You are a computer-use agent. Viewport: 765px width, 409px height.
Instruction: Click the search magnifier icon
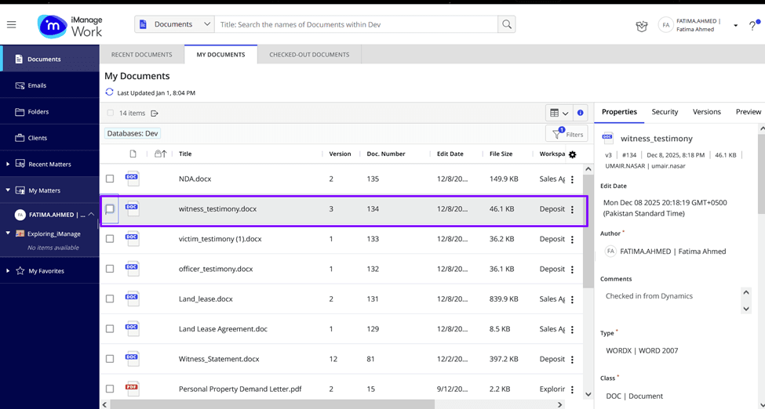click(507, 24)
